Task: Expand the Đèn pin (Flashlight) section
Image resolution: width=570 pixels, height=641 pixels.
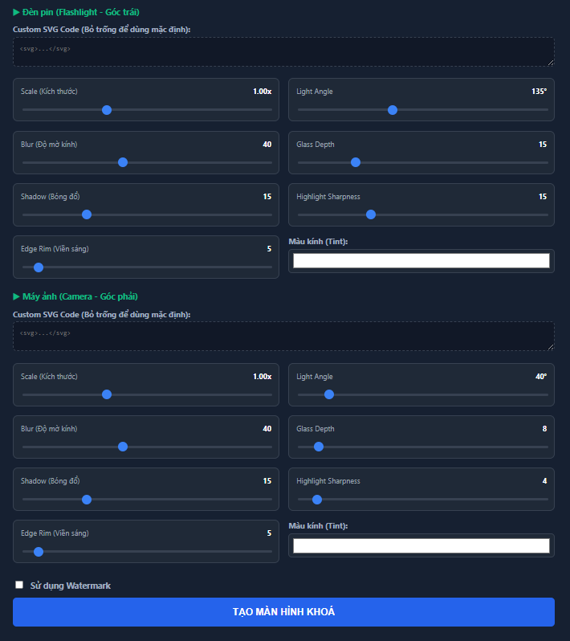Action: click(75, 12)
